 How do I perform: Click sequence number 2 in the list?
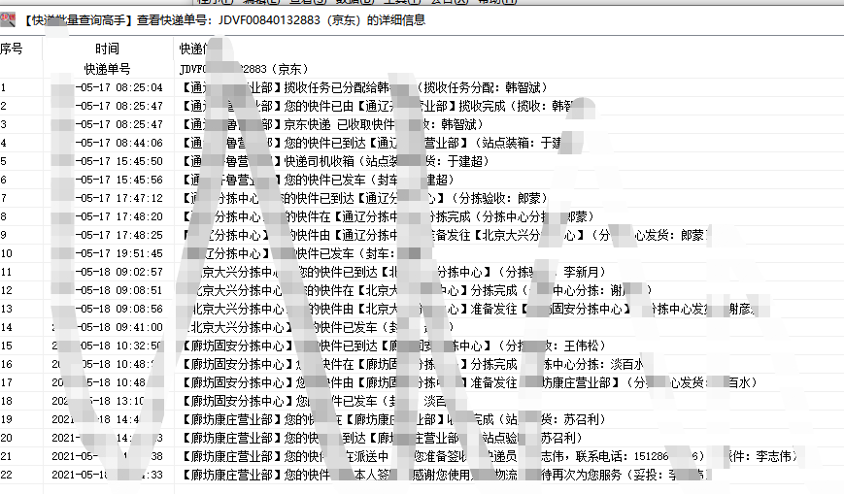4,106
